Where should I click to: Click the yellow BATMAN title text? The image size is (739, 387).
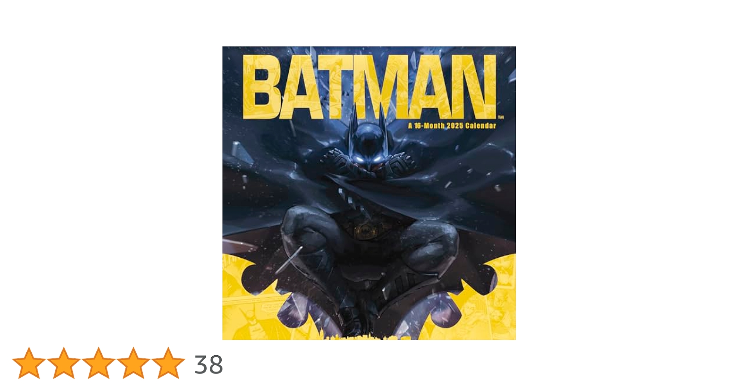point(369,87)
